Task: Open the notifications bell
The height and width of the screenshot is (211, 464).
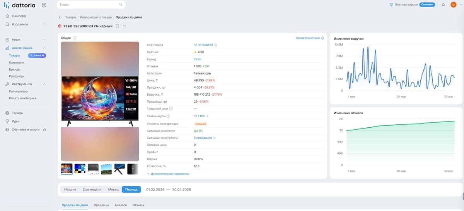Action: [443, 5]
